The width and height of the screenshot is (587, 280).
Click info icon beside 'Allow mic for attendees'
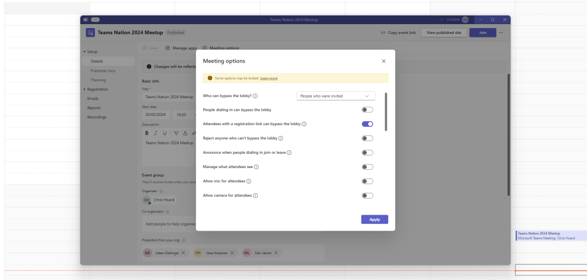(x=249, y=181)
